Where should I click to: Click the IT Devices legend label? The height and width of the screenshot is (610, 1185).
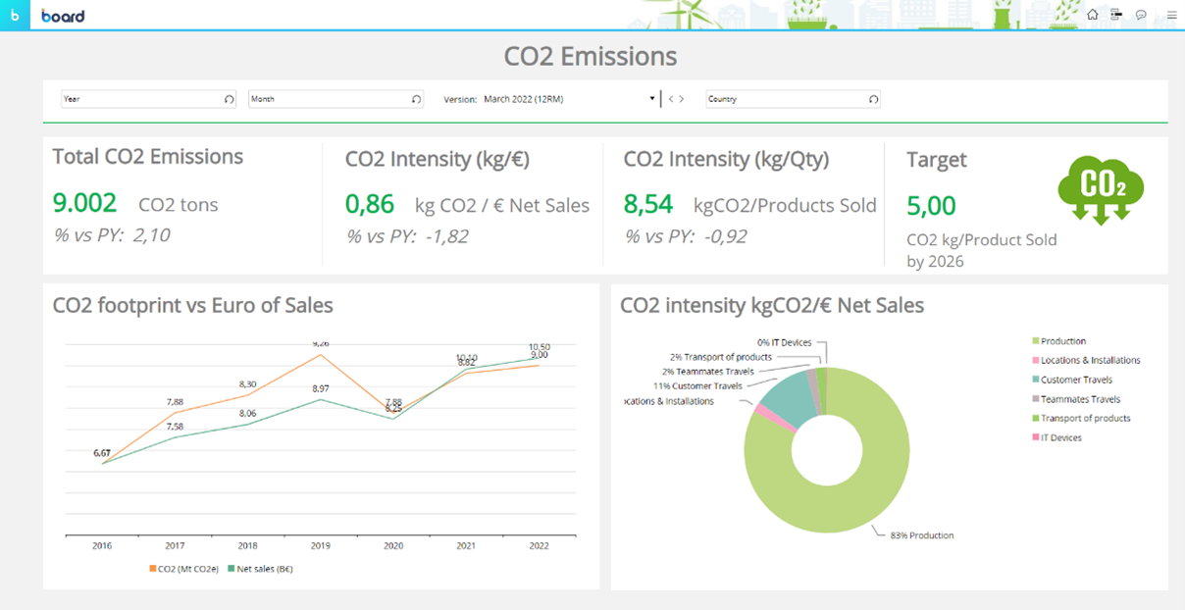1060,437
